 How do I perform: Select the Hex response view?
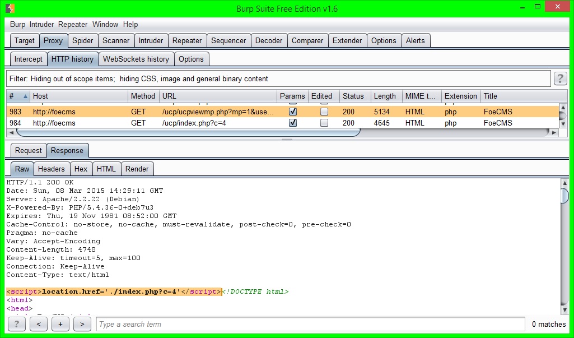(81, 169)
